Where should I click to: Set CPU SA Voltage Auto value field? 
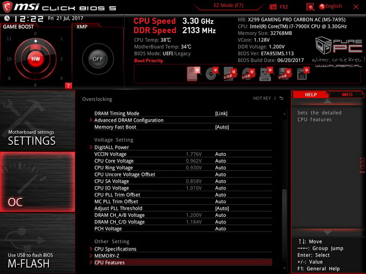tap(220, 181)
